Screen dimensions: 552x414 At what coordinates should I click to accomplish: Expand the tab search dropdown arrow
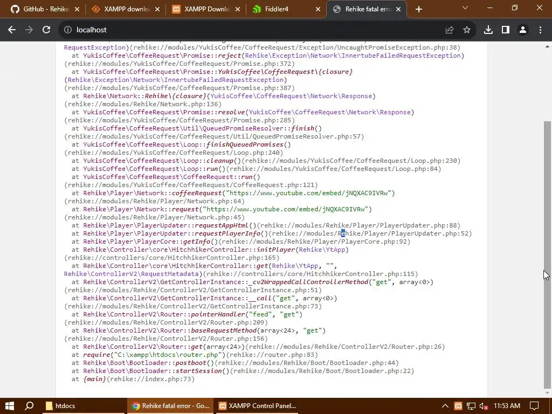[465, 8]
